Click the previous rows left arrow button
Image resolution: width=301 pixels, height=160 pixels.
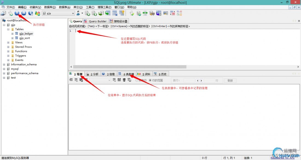[x=197, y=81]
